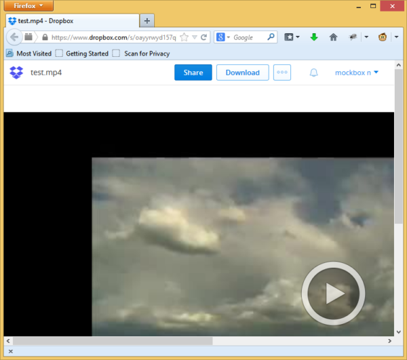Play the video with the play button
The image size is (407, 360).
(333, 294)
